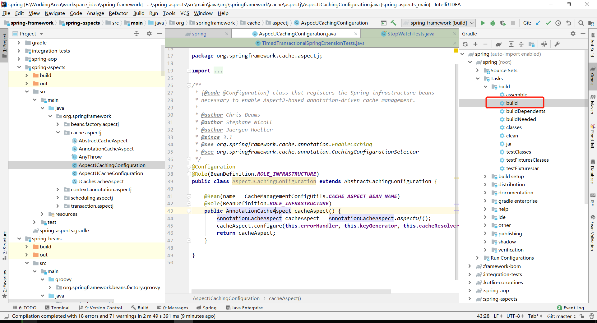The width and height of the screenshot is (597, 323).
Task: Toggle the Favorites tool window stripe
Action: (x=4, y=284)
